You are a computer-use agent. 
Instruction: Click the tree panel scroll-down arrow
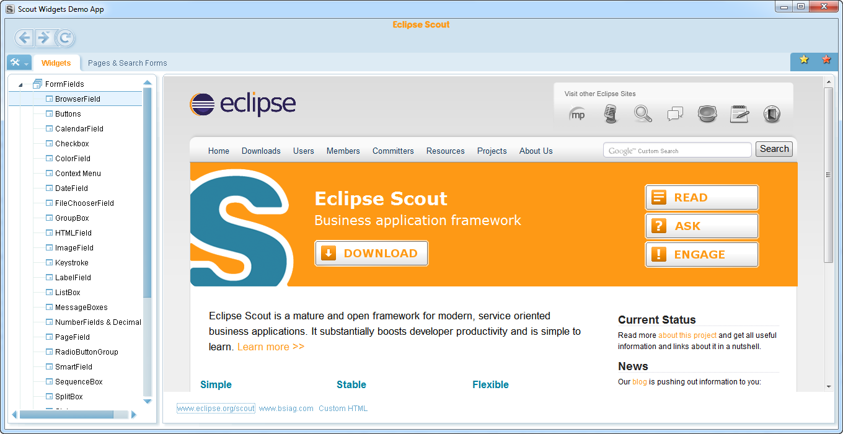pos(148,402)
